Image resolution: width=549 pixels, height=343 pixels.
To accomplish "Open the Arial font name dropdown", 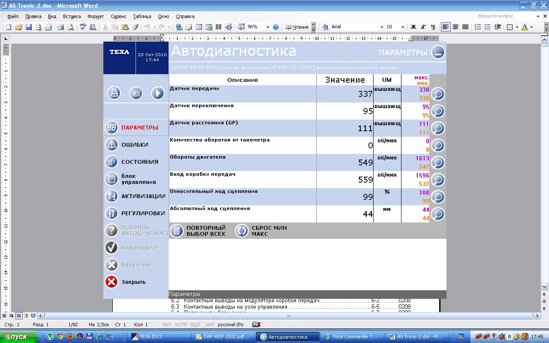I will coord(382,27).
